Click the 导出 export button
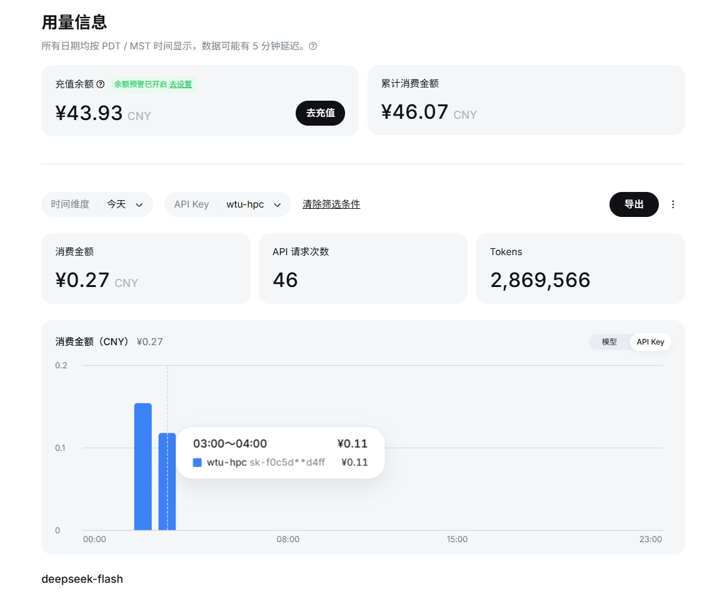Image resolution: width=722 pixels, height=594 pixels. (x=634, y=204)
